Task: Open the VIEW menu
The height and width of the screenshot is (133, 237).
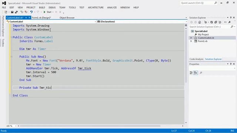Action: point(20,7)
